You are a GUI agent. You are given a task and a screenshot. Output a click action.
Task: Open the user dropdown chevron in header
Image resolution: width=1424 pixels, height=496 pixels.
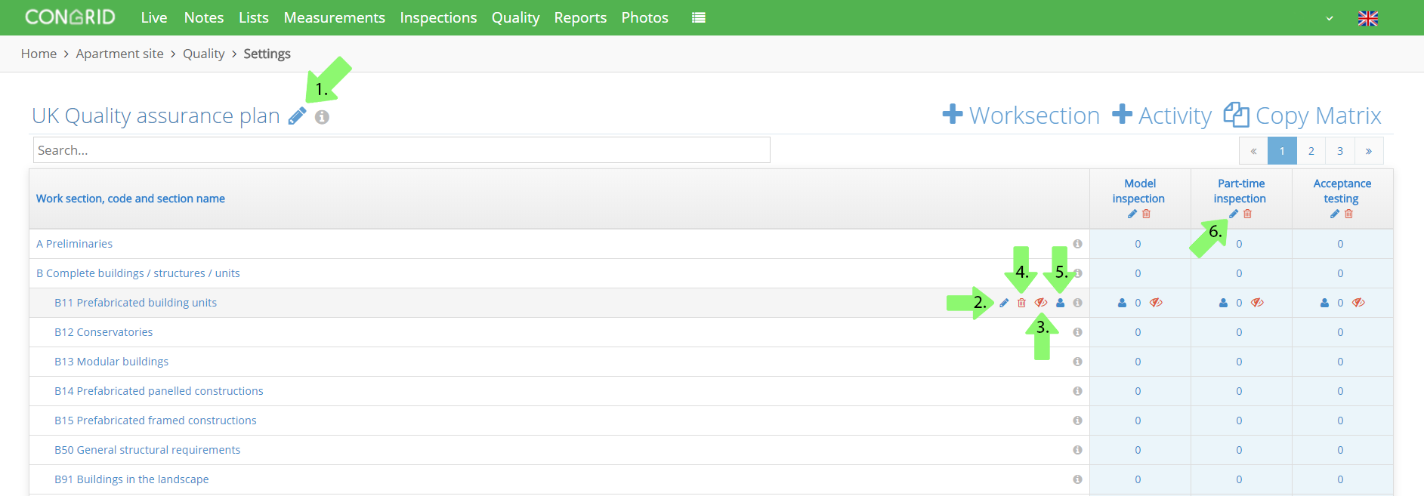tap(1330, 18)
